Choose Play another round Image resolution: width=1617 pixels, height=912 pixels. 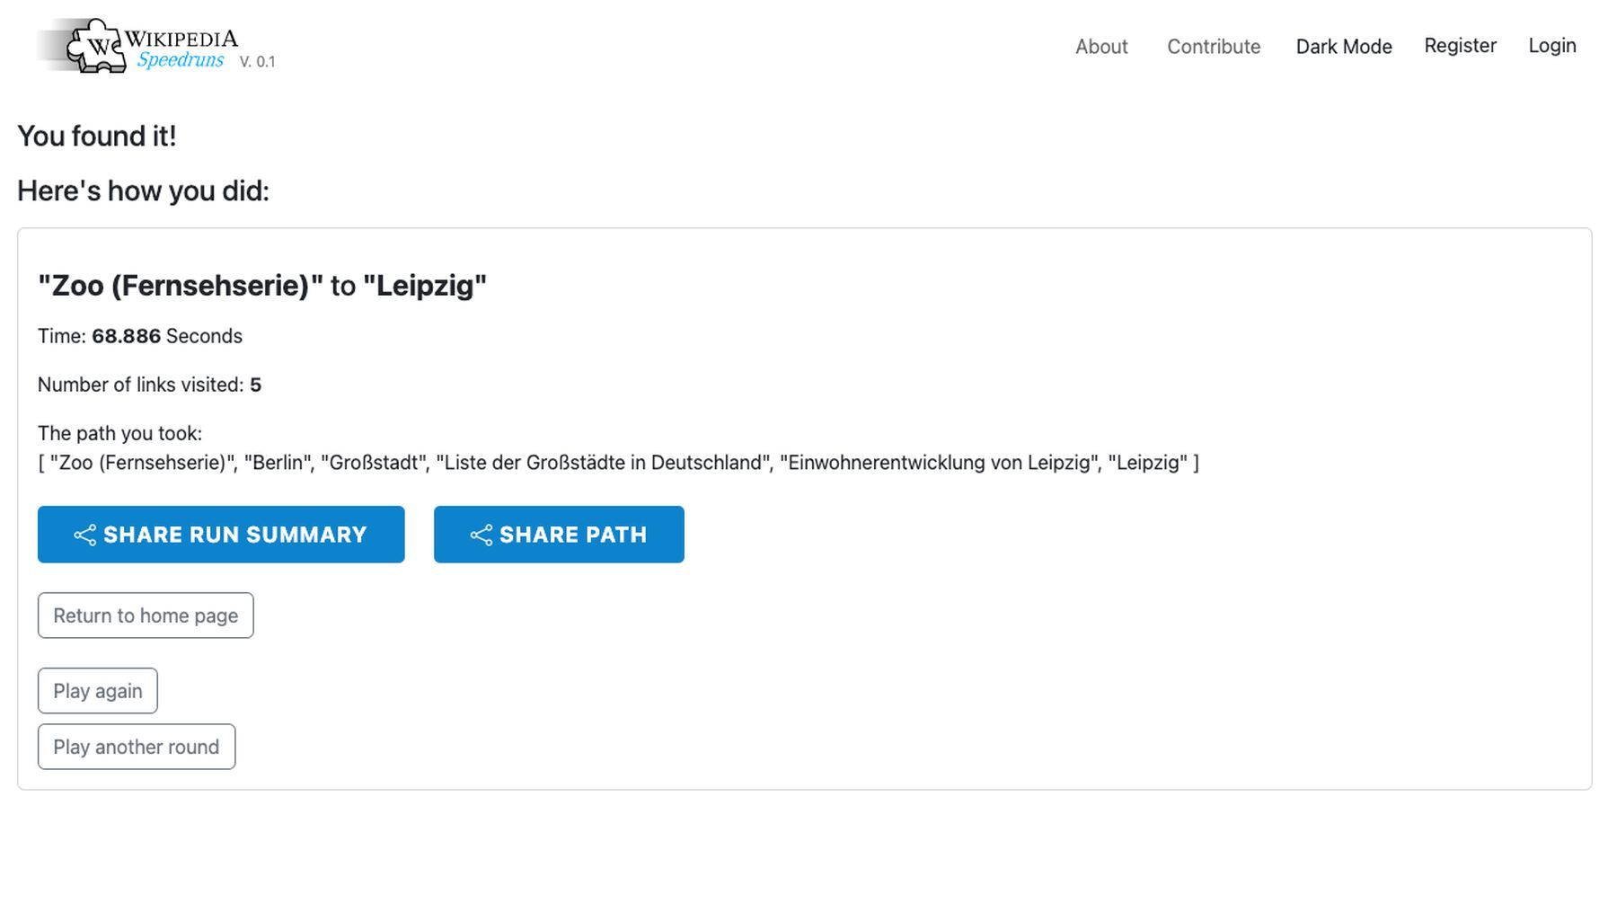(137, 747)
